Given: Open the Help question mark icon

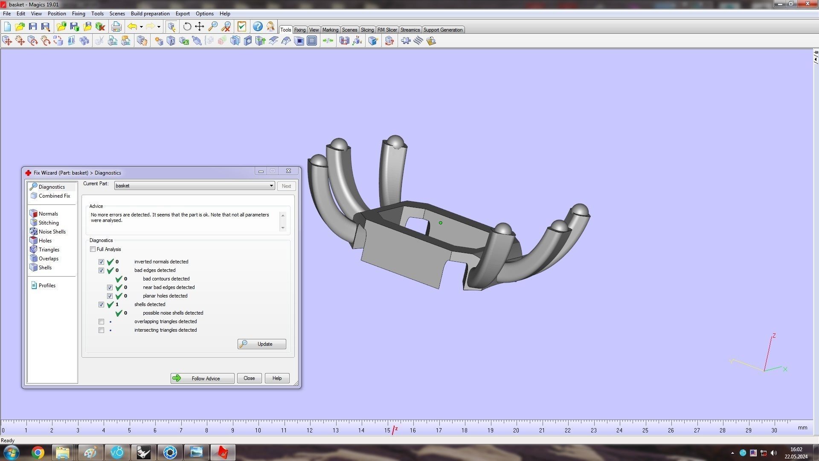Looking at the screenshot, I should [258, 26].
